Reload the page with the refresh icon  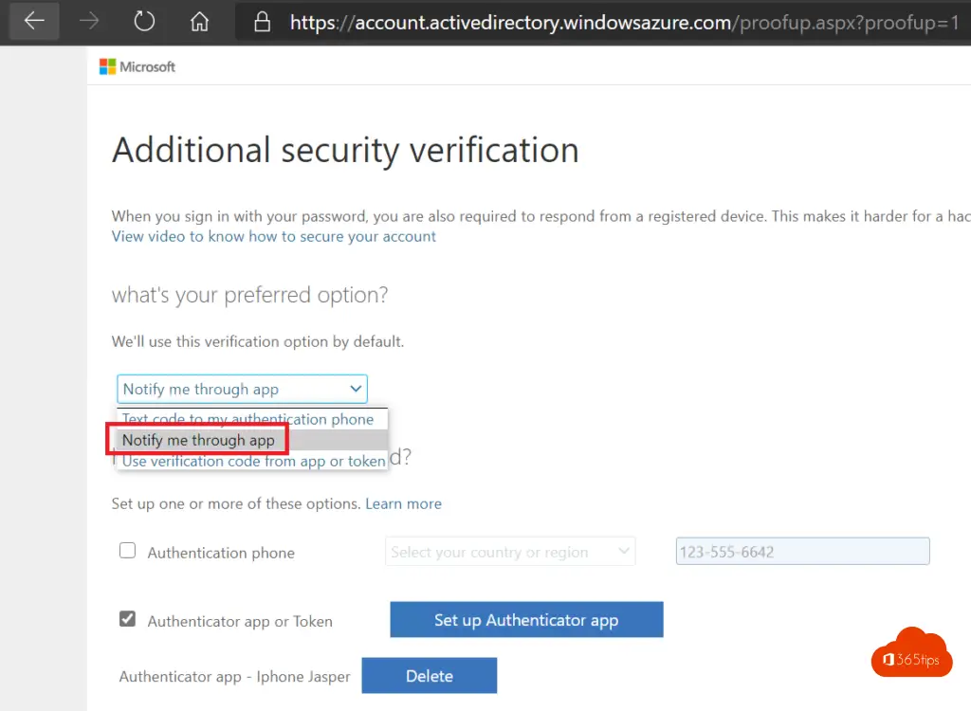(144, 21)
